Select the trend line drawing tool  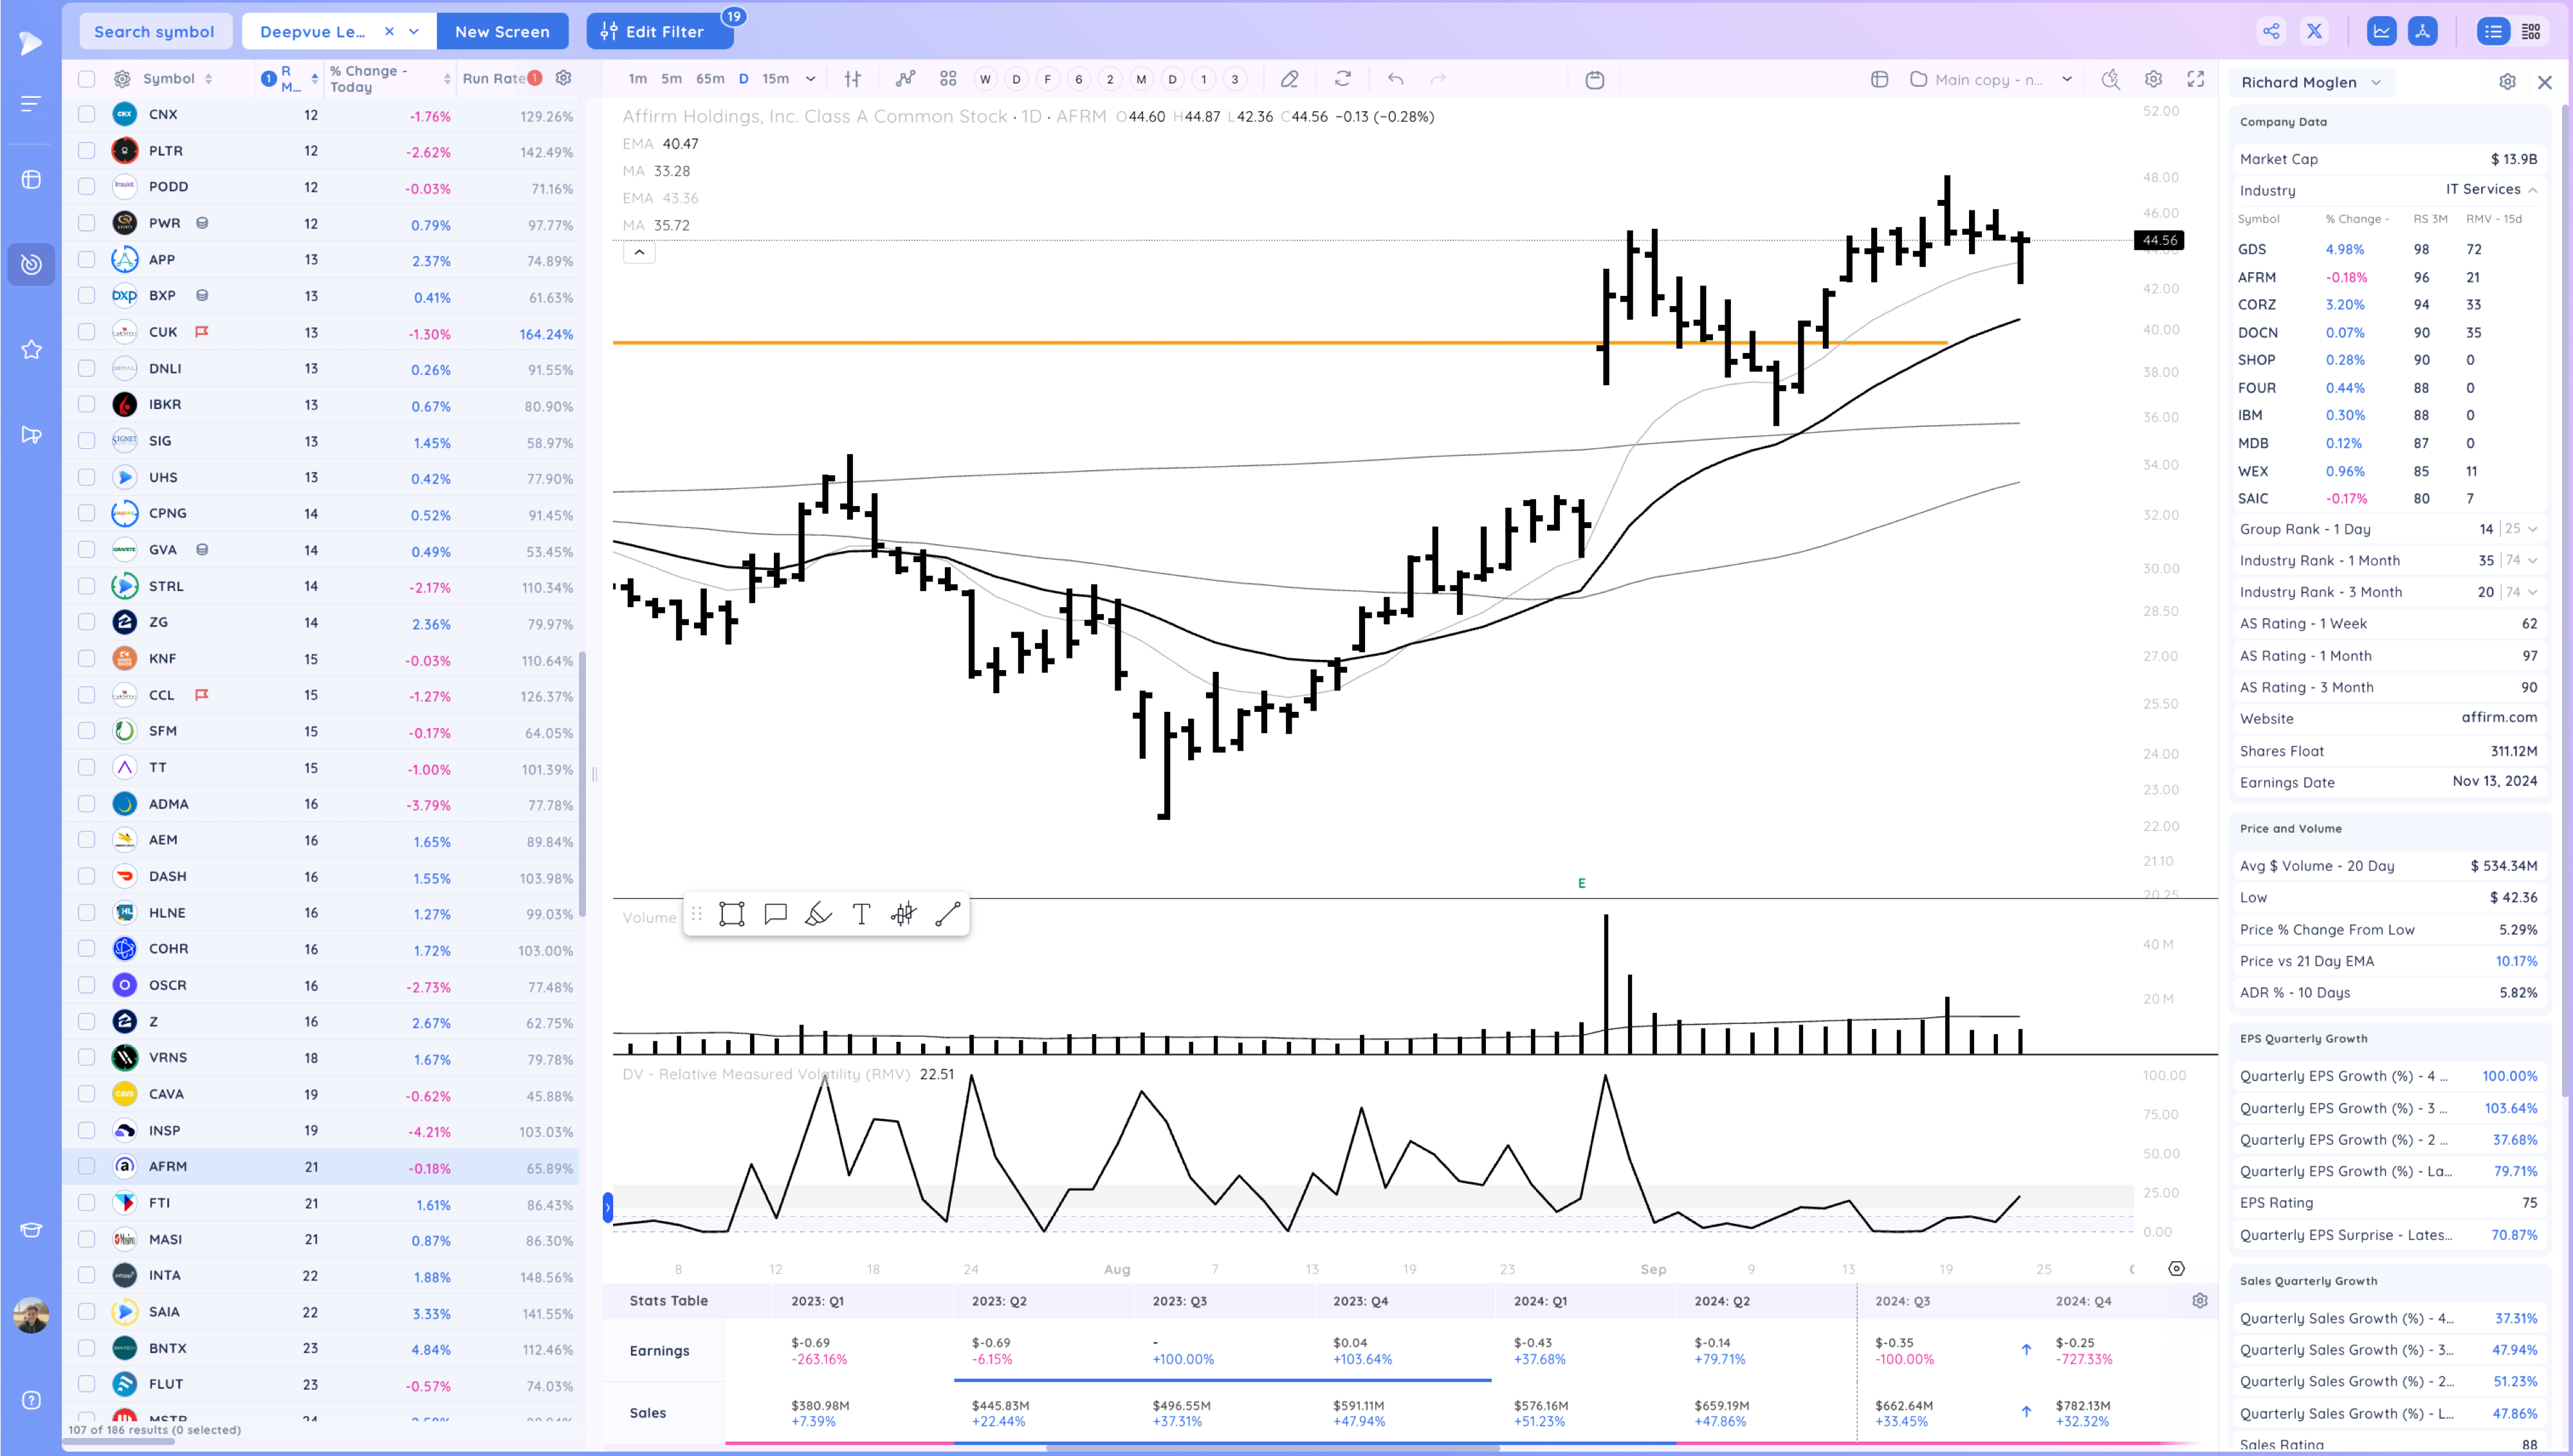click(947, 914)
